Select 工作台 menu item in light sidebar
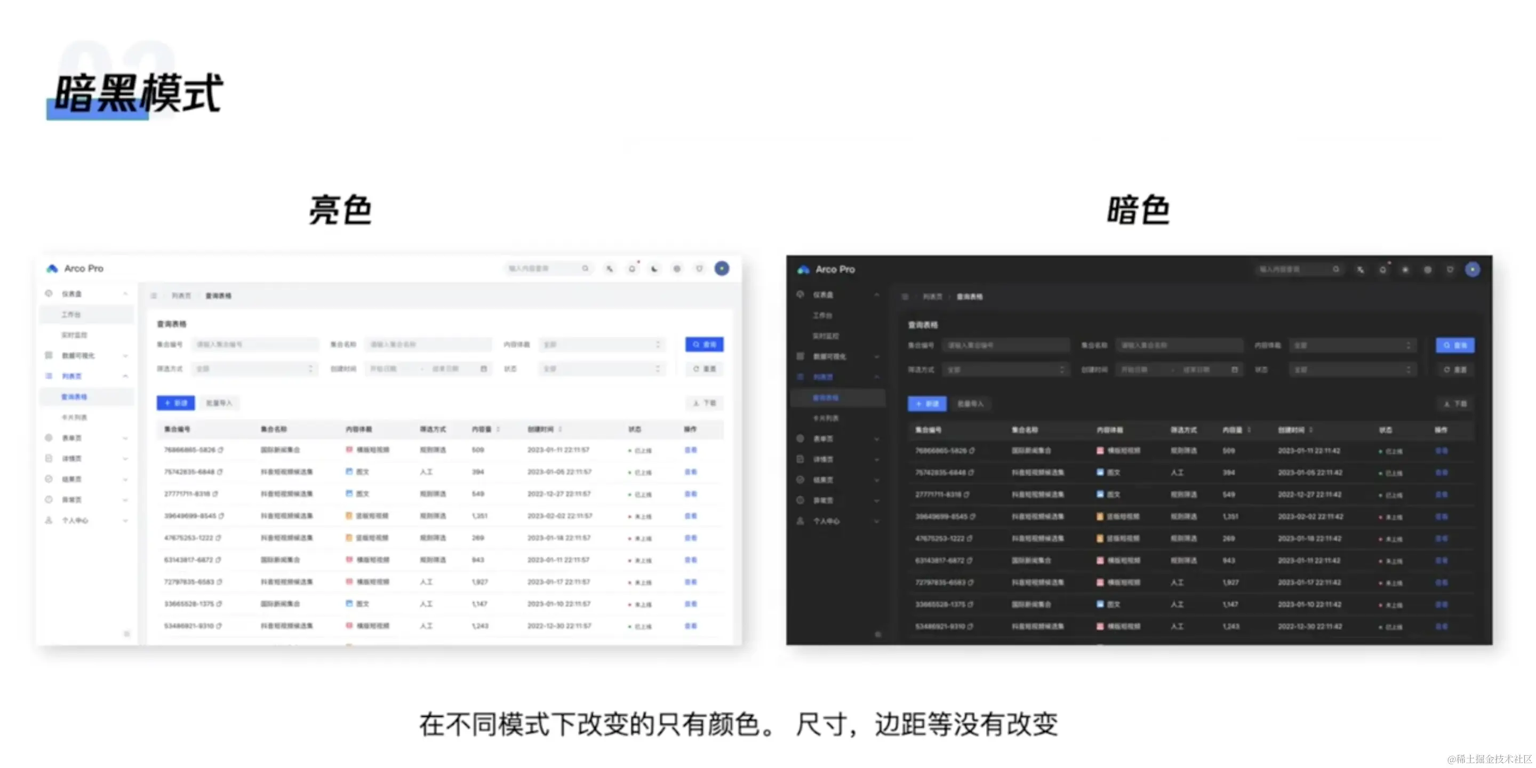Viewport: 1536px width, 768px height. coord(71,314)
